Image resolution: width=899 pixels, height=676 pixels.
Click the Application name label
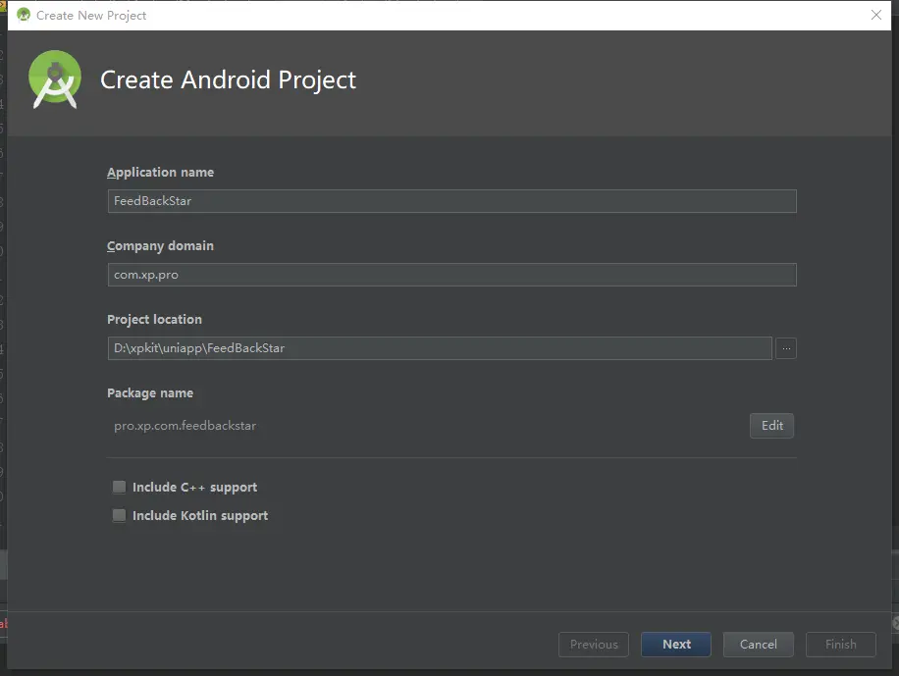[x=161, y=172]
